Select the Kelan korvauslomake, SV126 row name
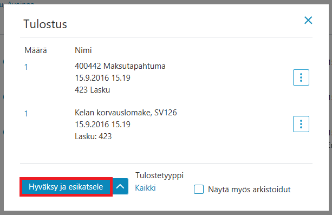 pos(126,113)
